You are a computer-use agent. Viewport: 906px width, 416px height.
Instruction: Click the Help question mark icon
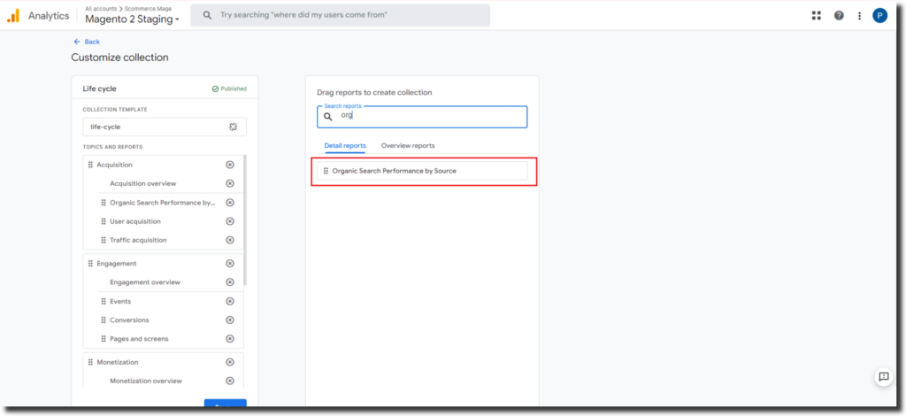tap(838, 15)
